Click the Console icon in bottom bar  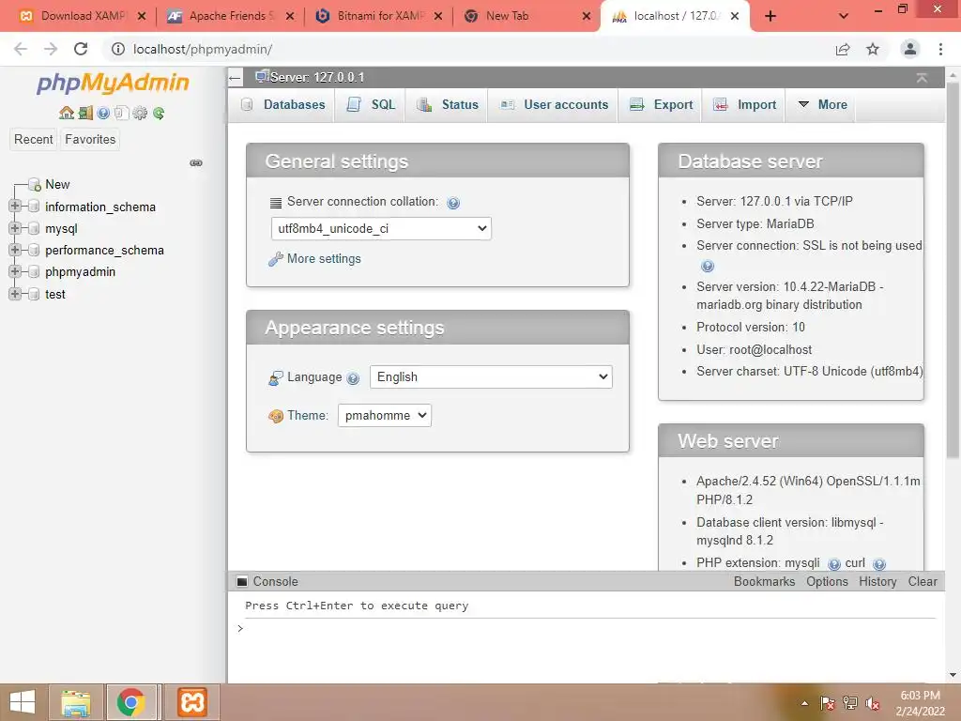coord(242,582)
